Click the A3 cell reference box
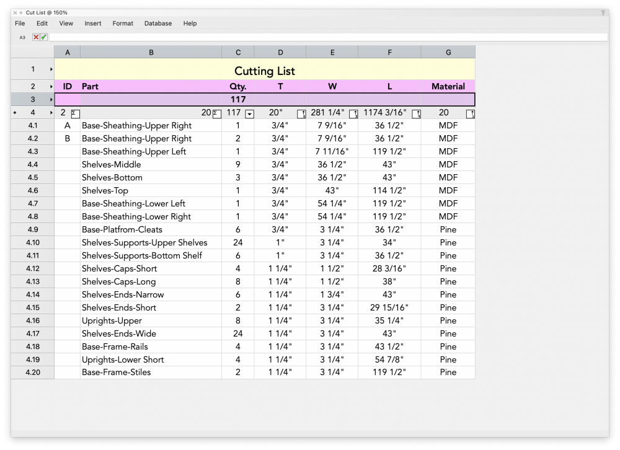This screenshot has height=450, width=620. pos(22,37)
